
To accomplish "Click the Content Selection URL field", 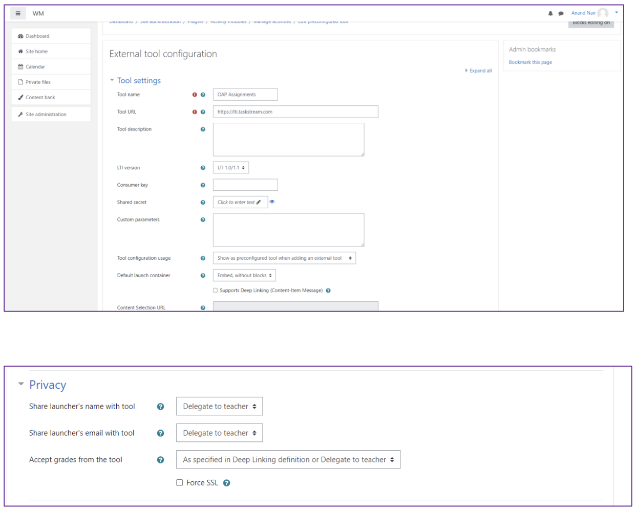I will pyautogui.click(x=295, y=307).
